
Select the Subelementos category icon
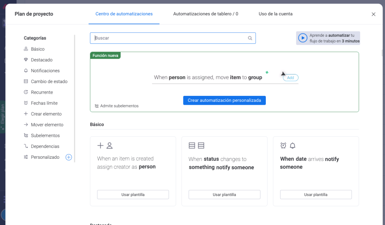click(26, 136)
